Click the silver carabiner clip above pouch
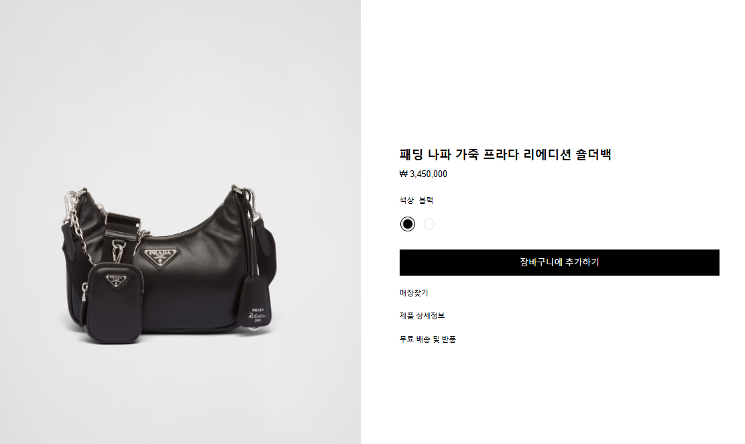This screenshot has width=745, height=444. (x=118, y=251)
